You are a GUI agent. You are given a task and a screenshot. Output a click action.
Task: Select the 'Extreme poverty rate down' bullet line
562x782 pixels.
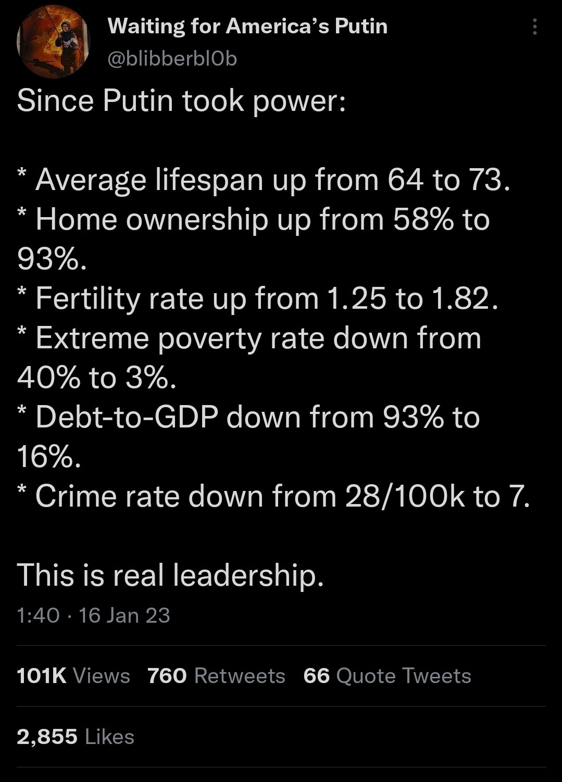point(249,338)
